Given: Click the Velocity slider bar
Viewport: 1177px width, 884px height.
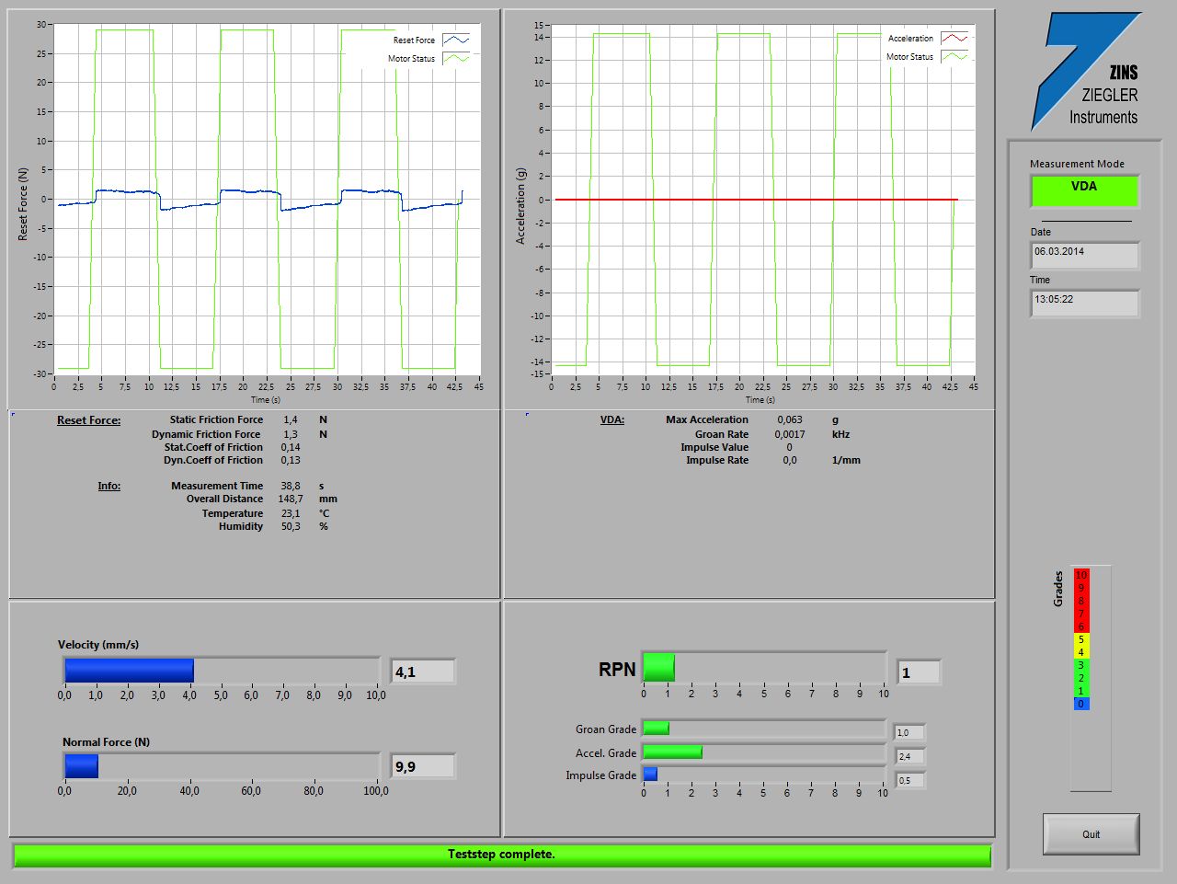Looking at the screenshot, I should tap(221, 671).
